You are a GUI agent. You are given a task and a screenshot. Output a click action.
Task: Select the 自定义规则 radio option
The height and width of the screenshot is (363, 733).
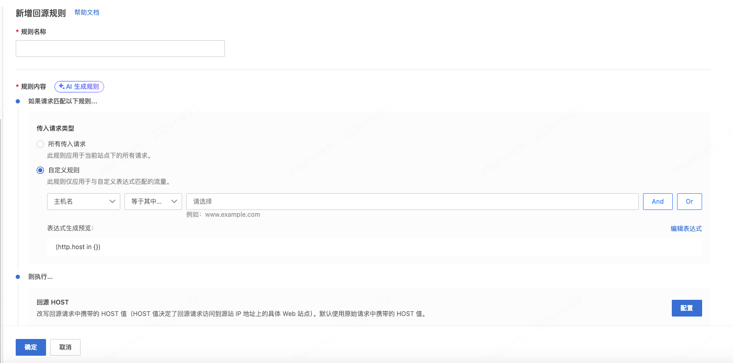tap(40, 170)
